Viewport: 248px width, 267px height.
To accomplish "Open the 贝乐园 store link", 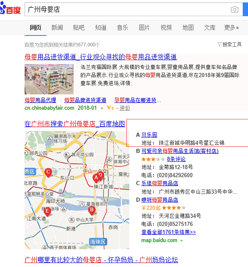I will 150,135.
